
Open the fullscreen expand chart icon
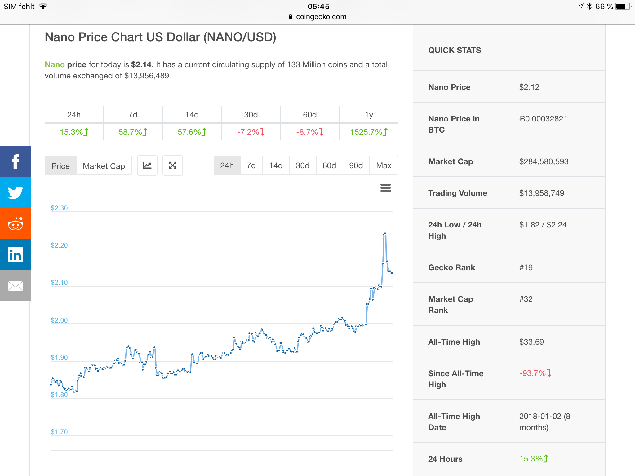(173, 165)
